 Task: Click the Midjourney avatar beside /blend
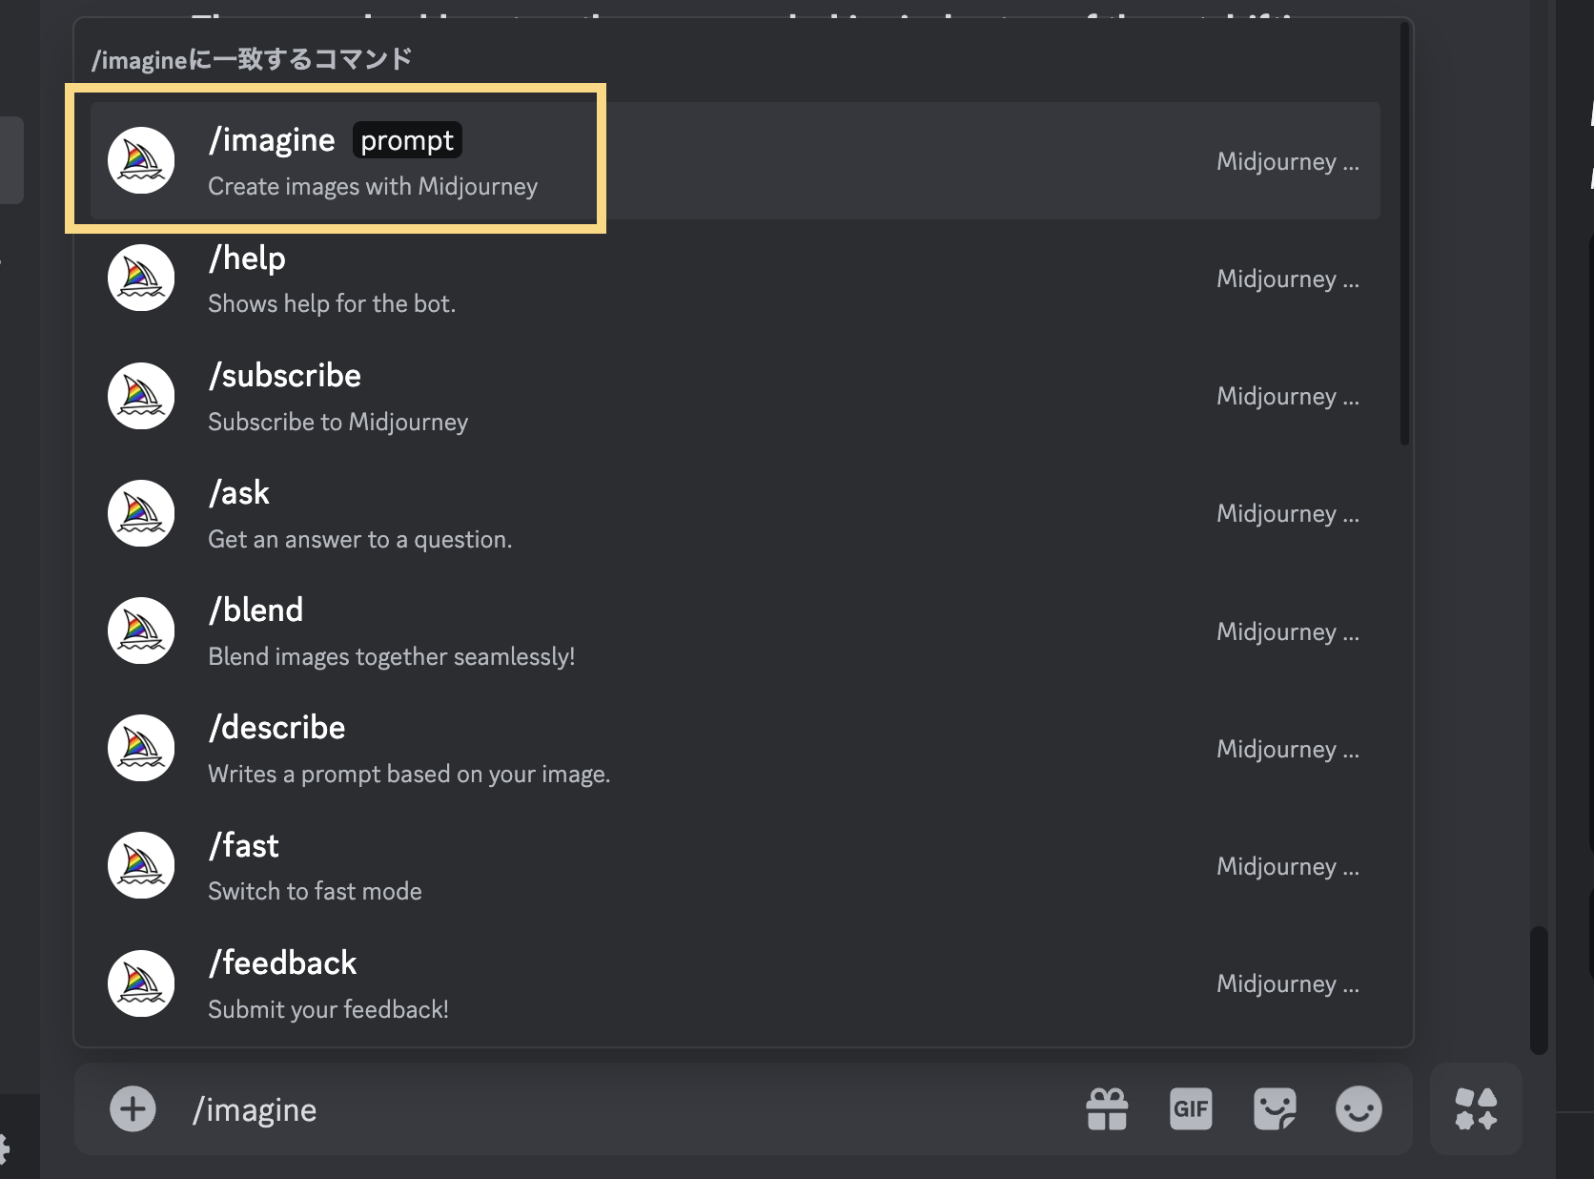141,631
